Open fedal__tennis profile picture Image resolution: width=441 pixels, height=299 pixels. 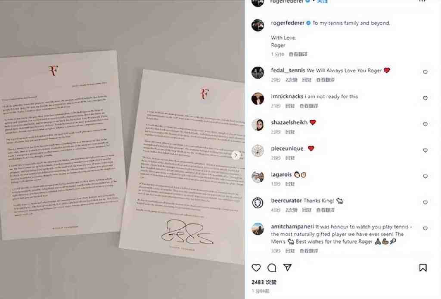pos(258,73)
